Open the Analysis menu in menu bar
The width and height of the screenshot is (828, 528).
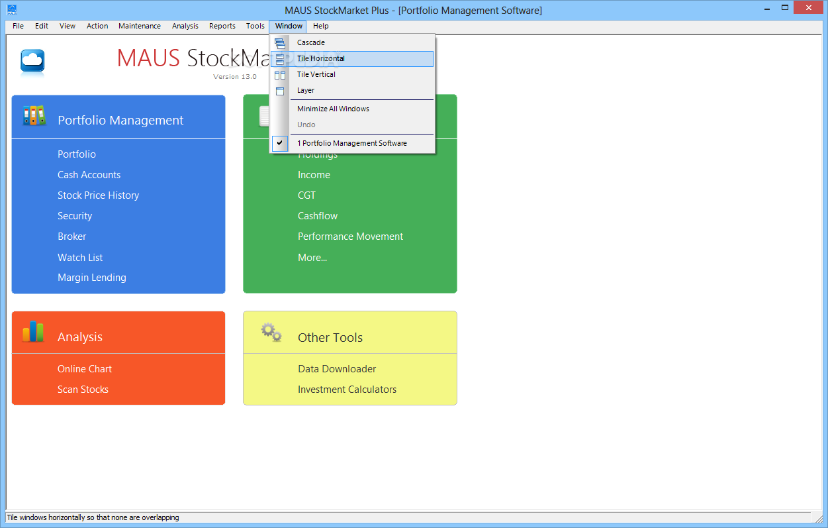click(185, 26)
